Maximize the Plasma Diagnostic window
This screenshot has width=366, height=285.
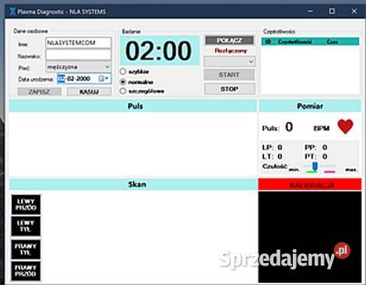[332, 11]
